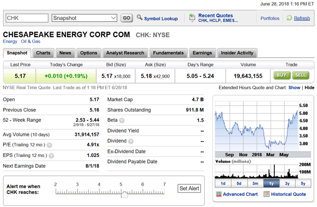Viewport: 317px width, 207px height.
Task: Select the 1y chart range
Action: pos(271,183)
